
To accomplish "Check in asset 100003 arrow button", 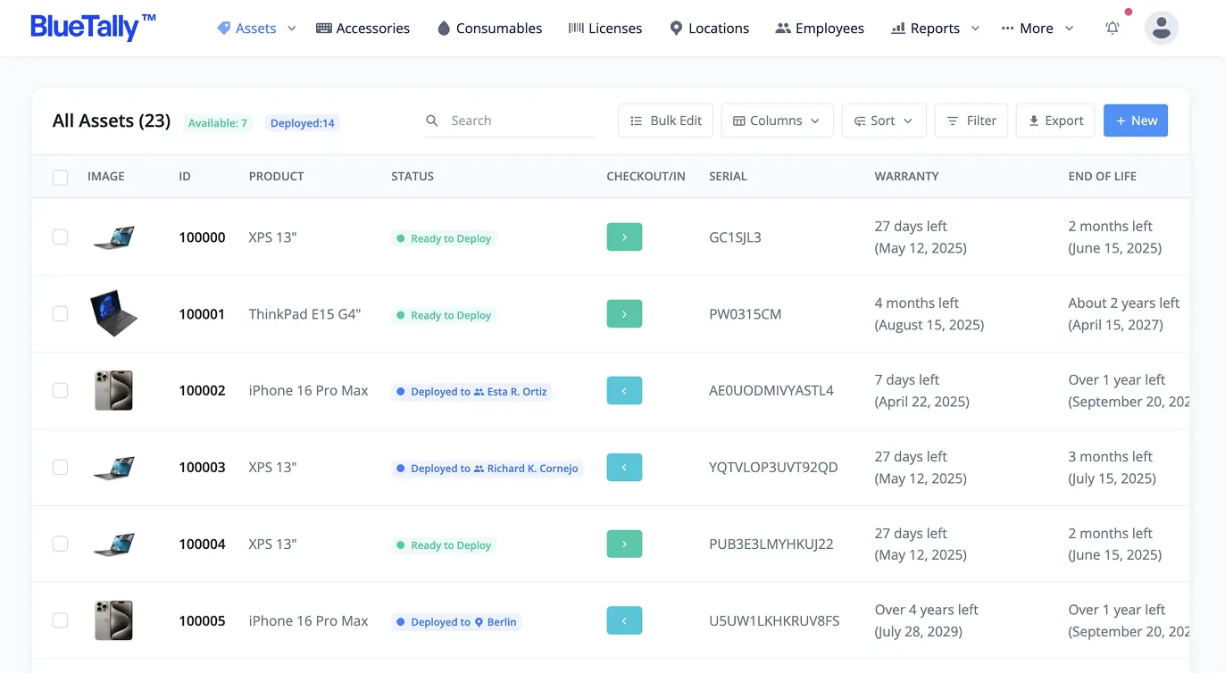I will pyautogui.click(x=624, y=468).
